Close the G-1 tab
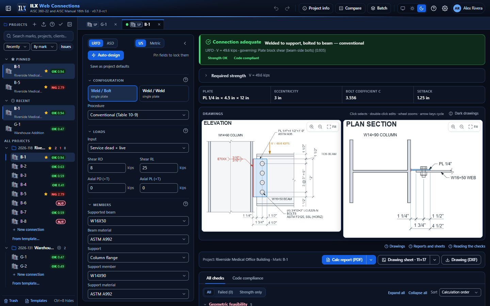The height and width of the screenshot is (306, 490). click(115, 24)
